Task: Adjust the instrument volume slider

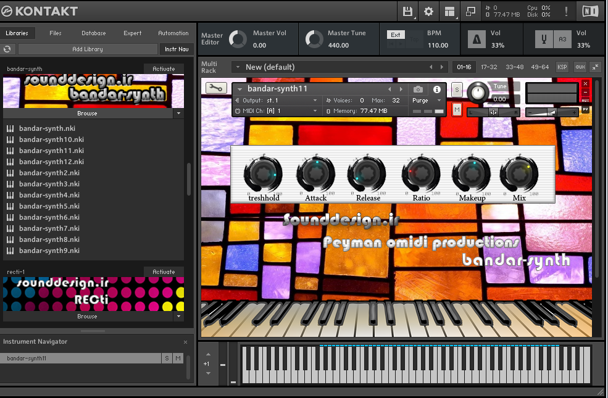Action: pos(552,112)
